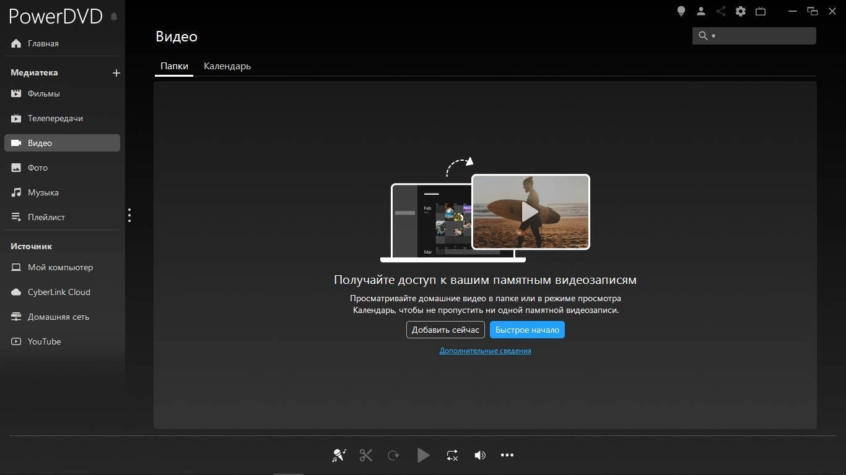The width and height of the screenshot is (846, 475).
Task: Click the play button
Action: coord(424,455)
